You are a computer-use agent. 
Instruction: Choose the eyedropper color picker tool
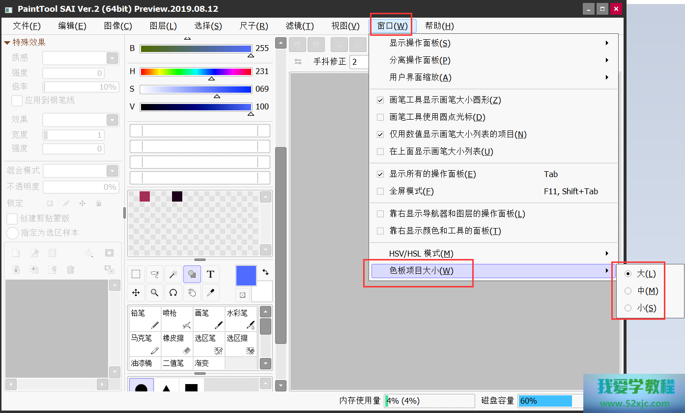click(x=210, y=293)
